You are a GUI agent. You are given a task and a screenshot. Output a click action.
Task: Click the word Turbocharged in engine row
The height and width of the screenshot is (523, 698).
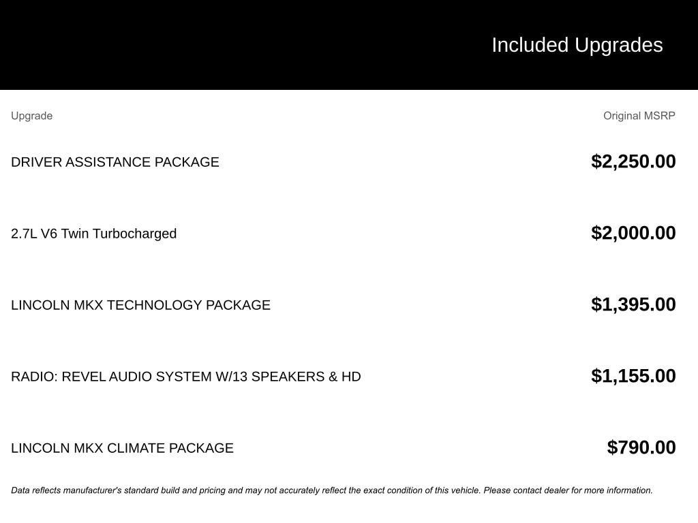[x=134, y=234]
